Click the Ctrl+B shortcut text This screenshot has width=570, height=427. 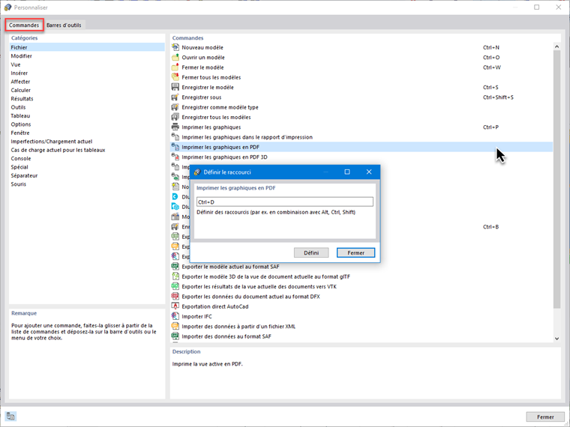(x=490, y=227)
